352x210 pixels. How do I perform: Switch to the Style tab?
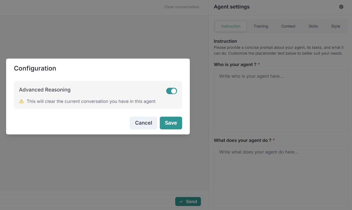coord(336,26)
